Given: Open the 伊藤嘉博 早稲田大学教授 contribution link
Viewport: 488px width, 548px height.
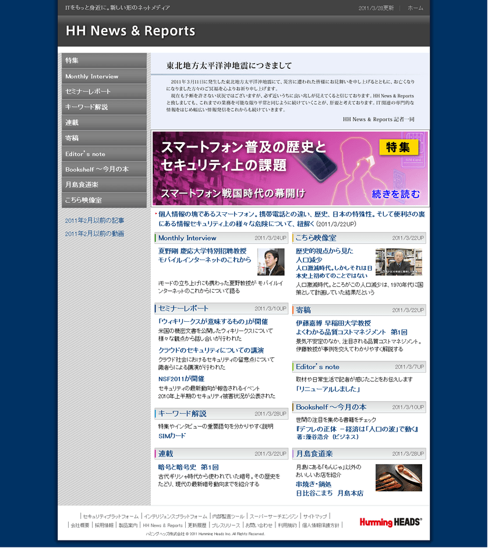Looking at the screenshot, I should [x=352, y=328].
